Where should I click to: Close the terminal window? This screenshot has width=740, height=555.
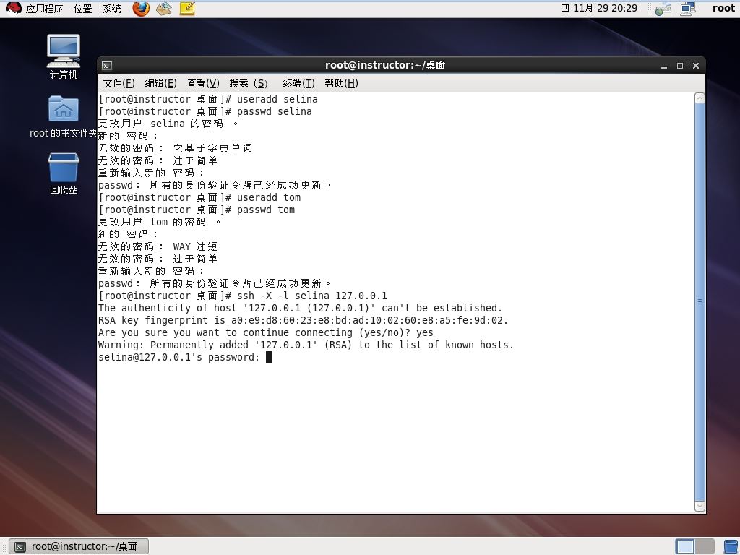(696, 66)
